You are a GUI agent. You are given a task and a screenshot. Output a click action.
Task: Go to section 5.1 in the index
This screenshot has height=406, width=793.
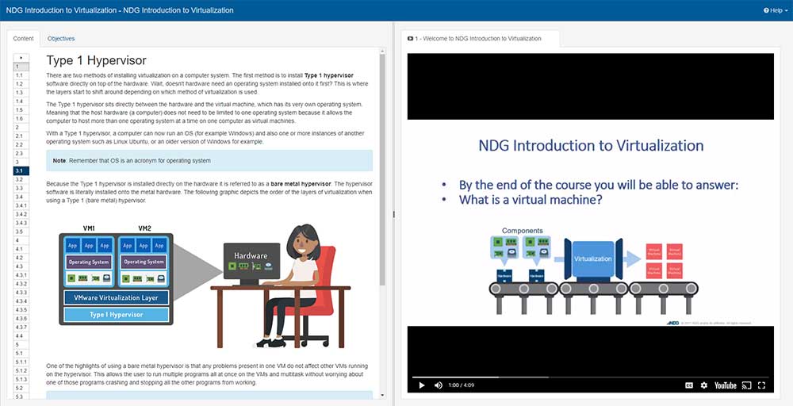pos(21,354)
